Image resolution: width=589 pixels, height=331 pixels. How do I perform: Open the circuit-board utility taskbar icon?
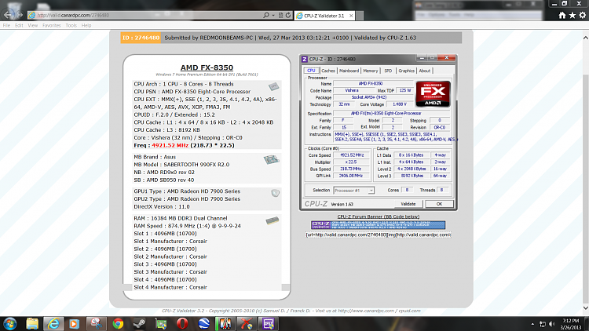pos(161,323)
